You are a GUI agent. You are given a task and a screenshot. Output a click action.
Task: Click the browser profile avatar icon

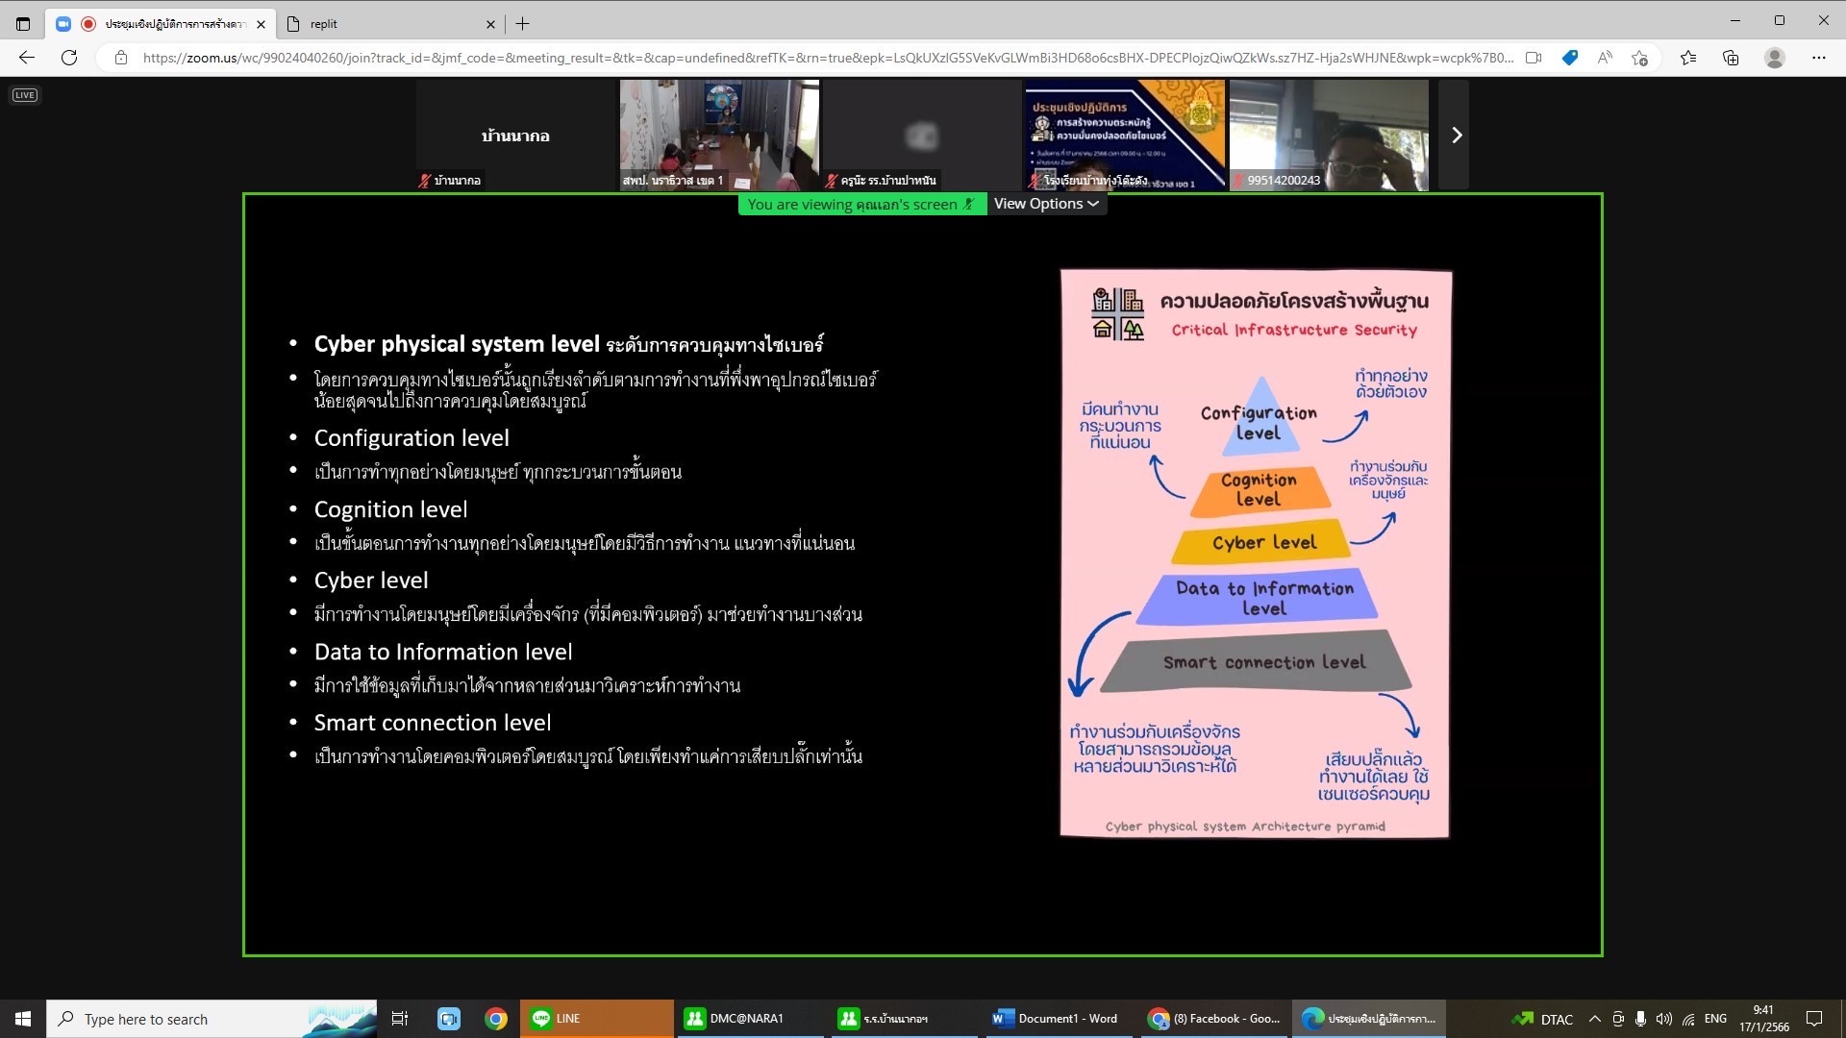1775,58
